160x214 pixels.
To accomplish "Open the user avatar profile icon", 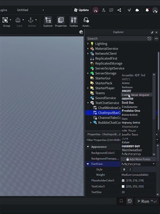I will click(x=155, y=10).
